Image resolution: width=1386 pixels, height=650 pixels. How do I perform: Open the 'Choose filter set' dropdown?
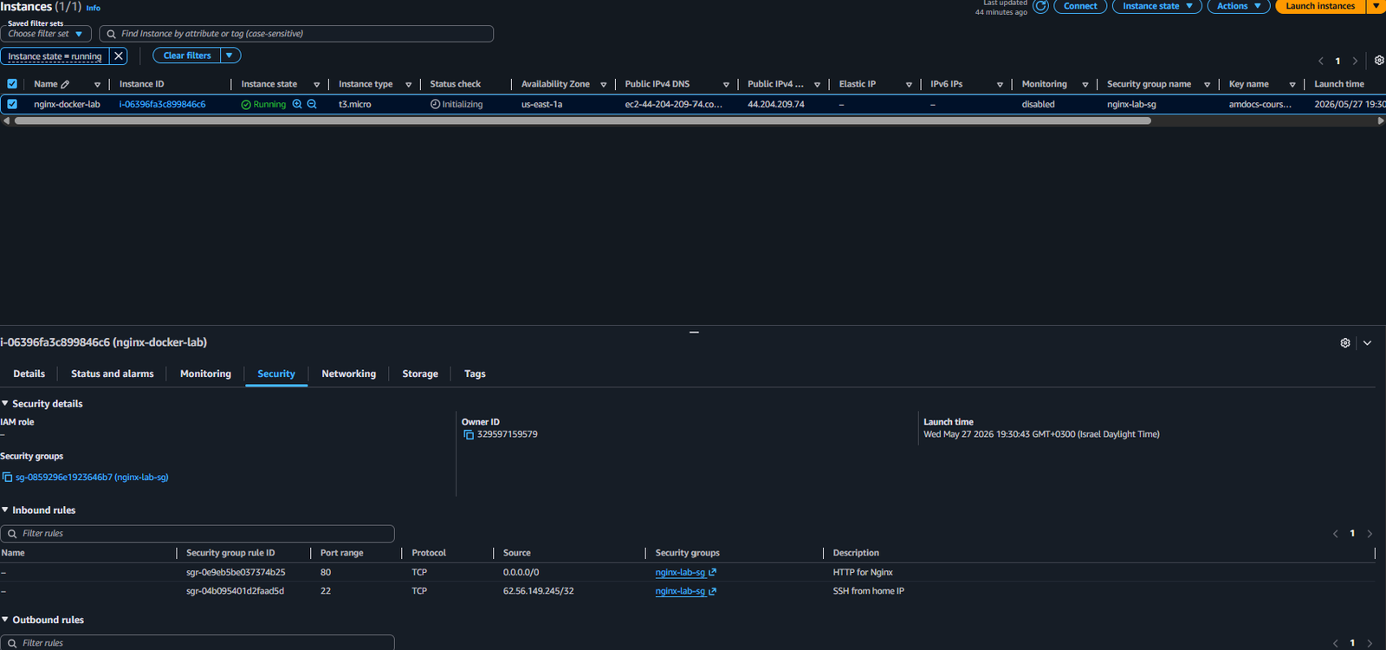[x=45, y=34]
